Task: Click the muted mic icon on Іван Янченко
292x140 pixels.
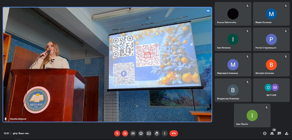Action: pyautogui.click(x=247, y=31)
